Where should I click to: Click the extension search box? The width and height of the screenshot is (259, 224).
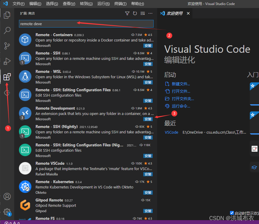point(86,24)
